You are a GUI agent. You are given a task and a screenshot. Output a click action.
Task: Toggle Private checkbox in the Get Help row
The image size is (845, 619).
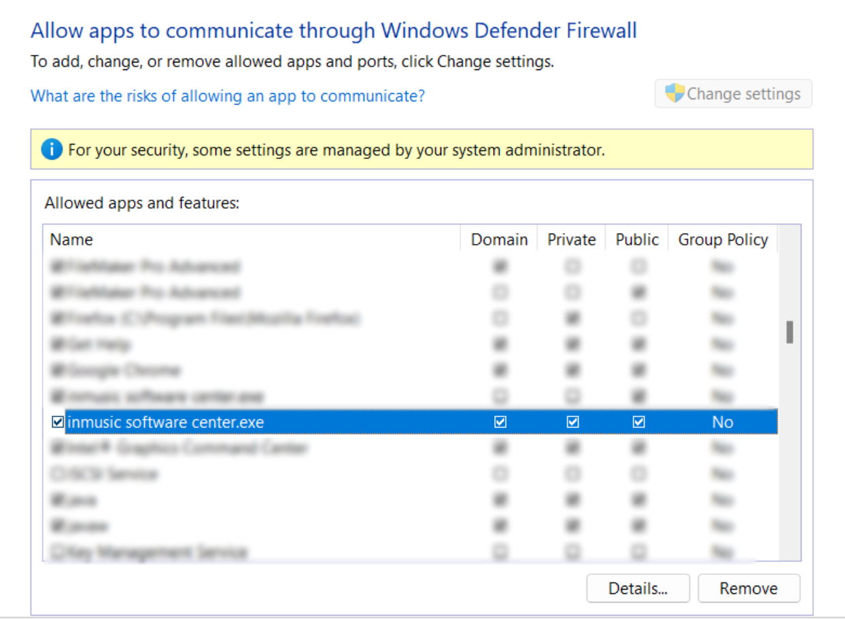(572, 344)
